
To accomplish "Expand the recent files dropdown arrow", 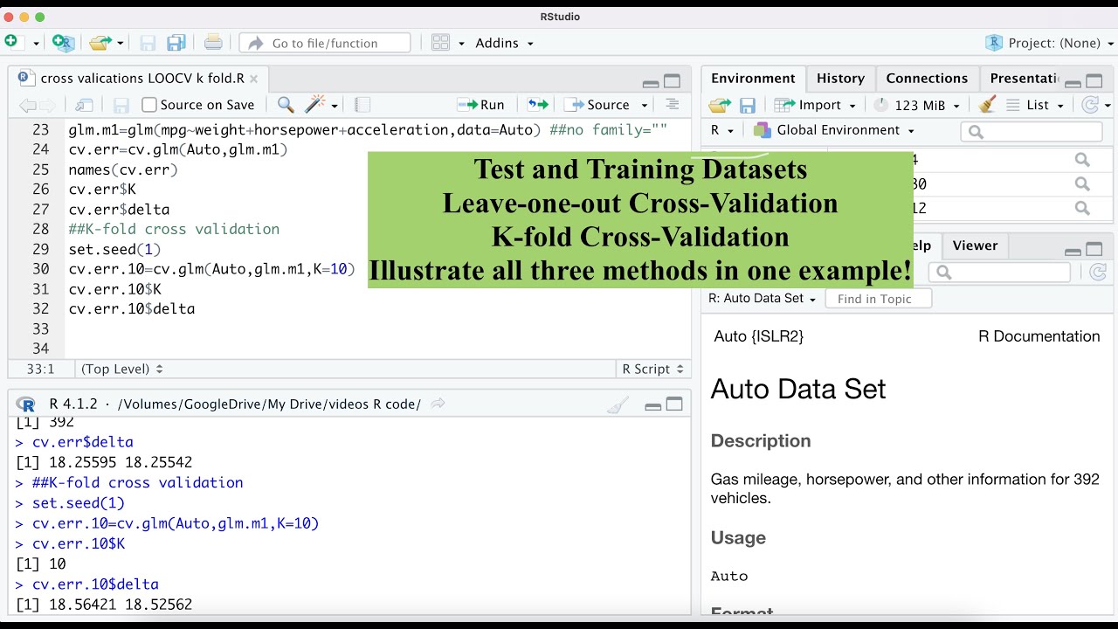I will pos(121,43).
